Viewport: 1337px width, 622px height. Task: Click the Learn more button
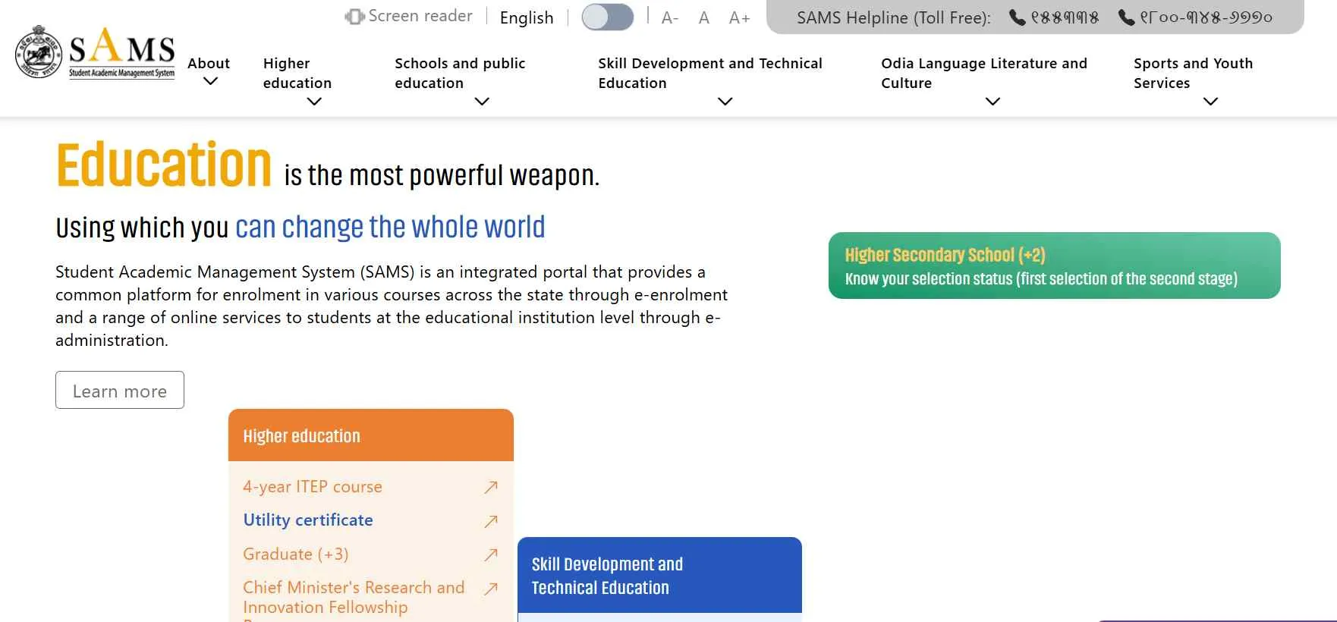tap(120, 390)
